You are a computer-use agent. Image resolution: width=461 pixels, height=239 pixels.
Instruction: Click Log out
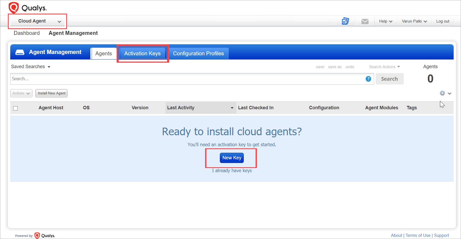[x=443, y=21]
